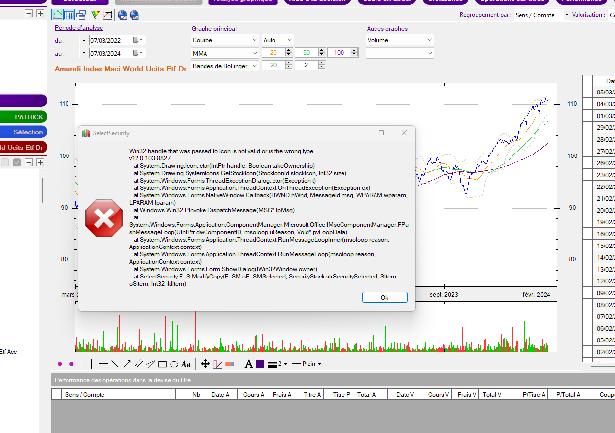Click the eraser tool icon
The image size is (615, 433).
pos(229,364)
